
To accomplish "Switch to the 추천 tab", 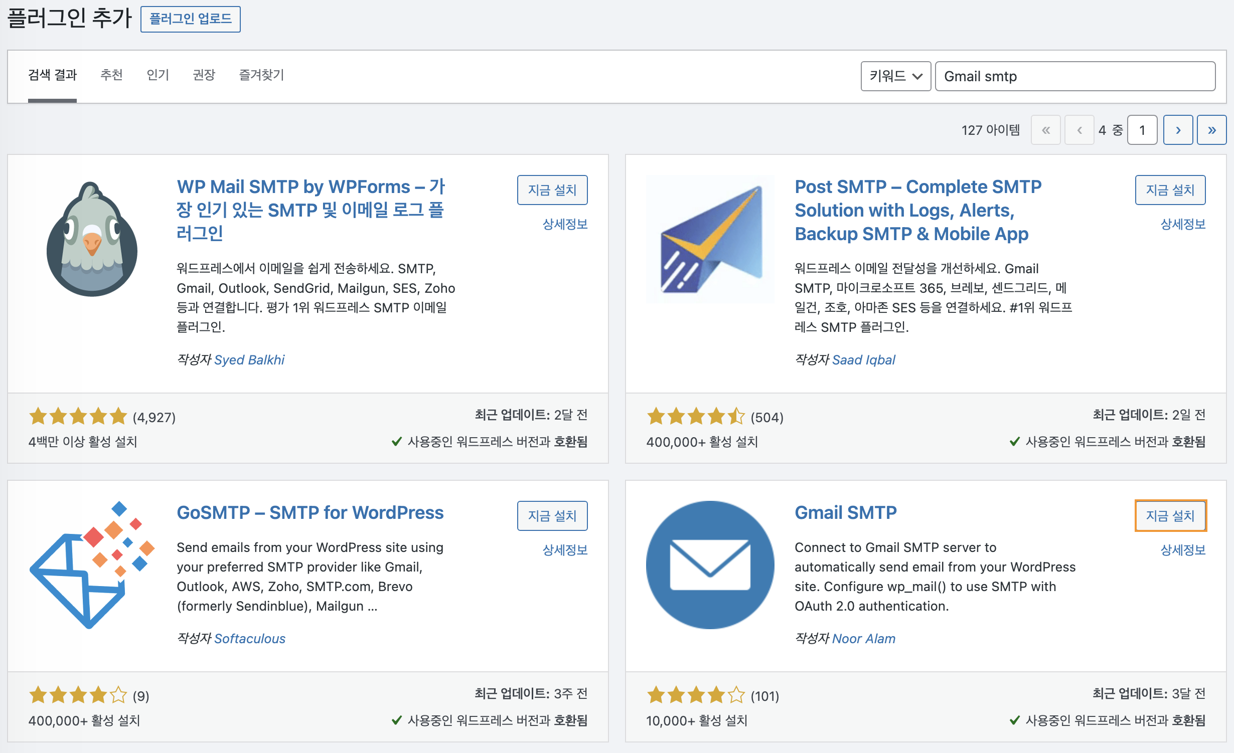I will (x=111, y=75).
